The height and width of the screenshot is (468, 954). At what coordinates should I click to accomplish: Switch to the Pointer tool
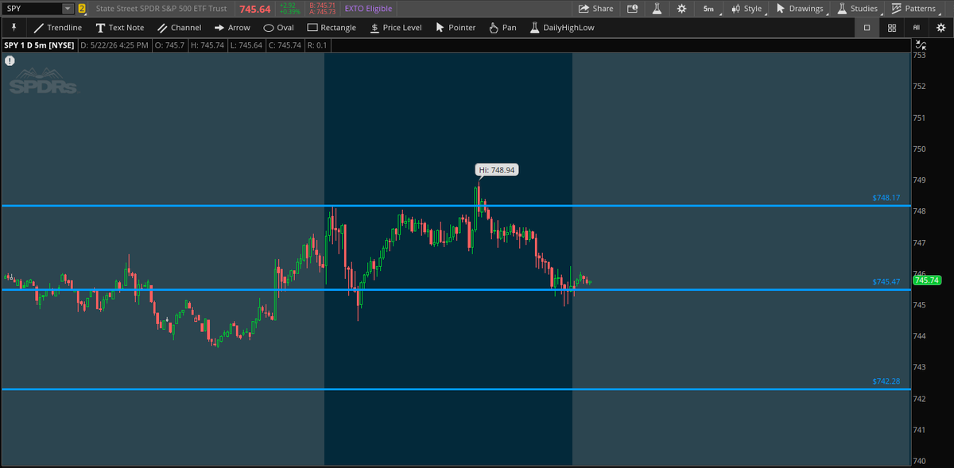click(456, 27)
